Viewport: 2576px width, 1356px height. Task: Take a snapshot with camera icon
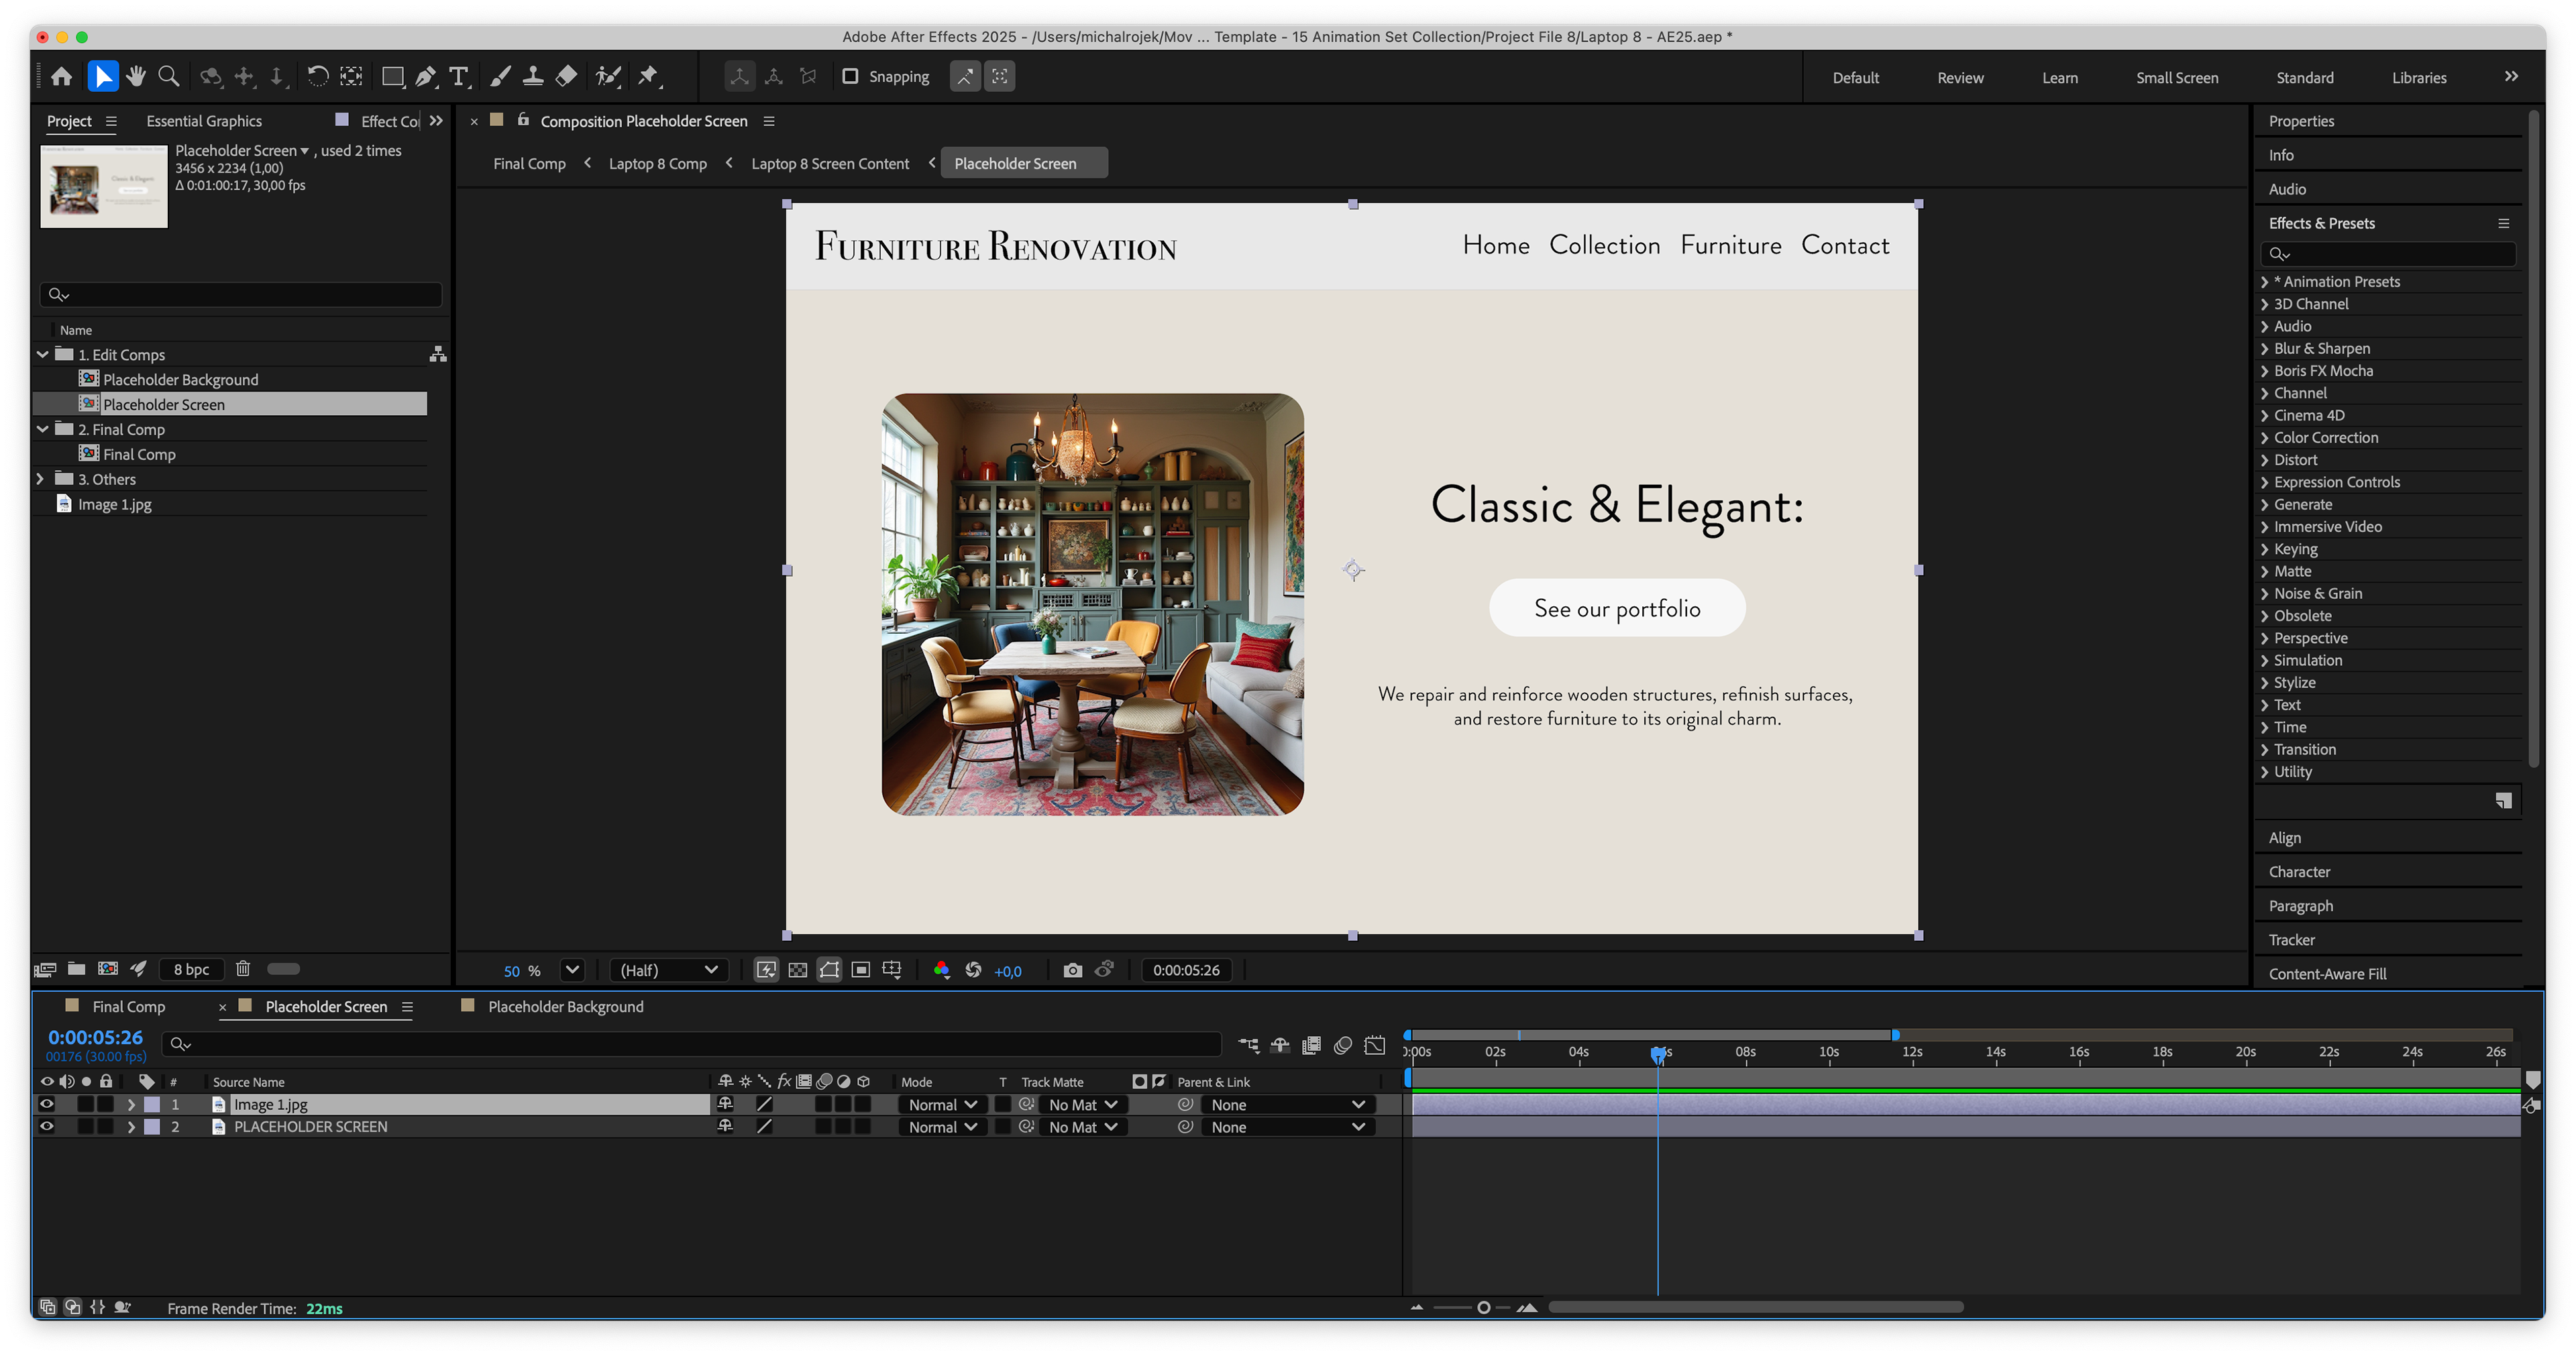pyautogui.click(x=1072, y=970)
